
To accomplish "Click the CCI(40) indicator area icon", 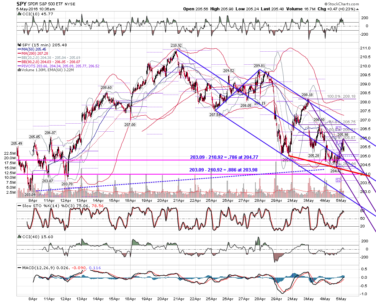I will [20, 237].
